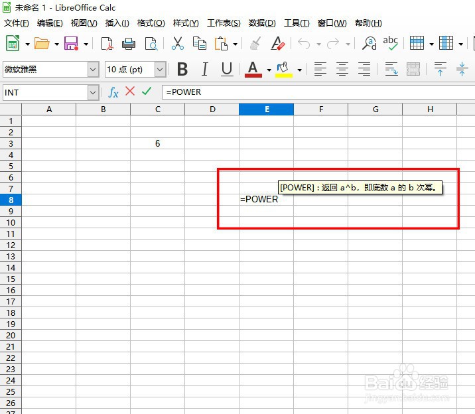Open the 工具(T) menu
475x414 pixels.
pos(297,23)
